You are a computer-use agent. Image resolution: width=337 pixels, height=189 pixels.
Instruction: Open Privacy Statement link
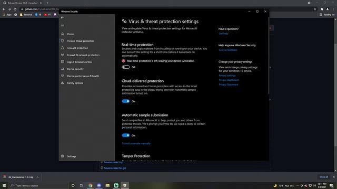(229, 85)
